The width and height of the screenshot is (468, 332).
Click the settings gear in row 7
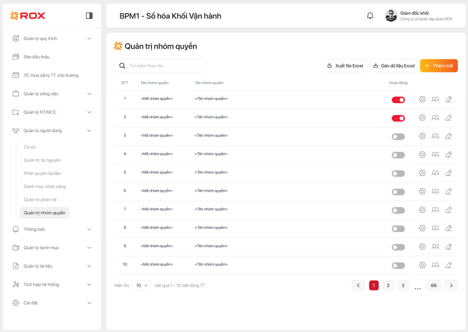[422, 209]
